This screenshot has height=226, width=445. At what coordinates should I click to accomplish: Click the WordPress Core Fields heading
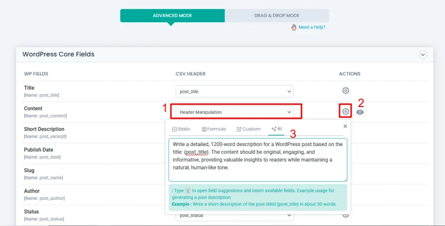click(58, 54)
